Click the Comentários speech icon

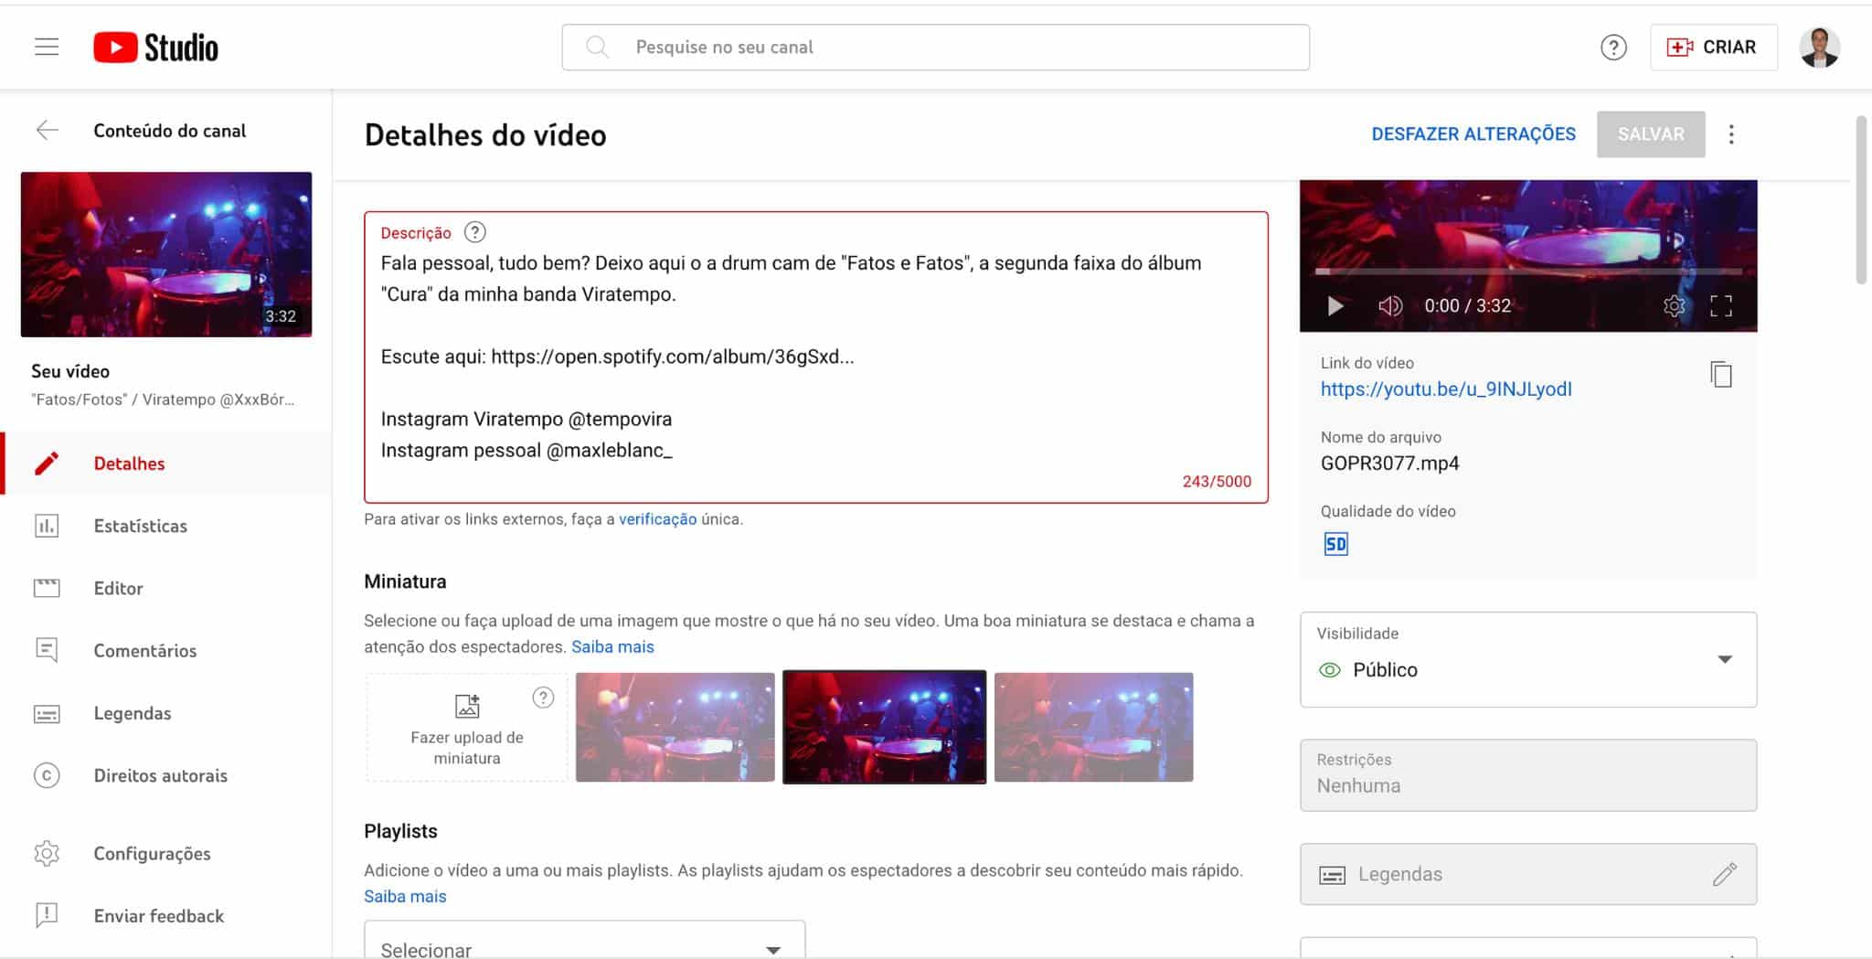tap(47, 650)
